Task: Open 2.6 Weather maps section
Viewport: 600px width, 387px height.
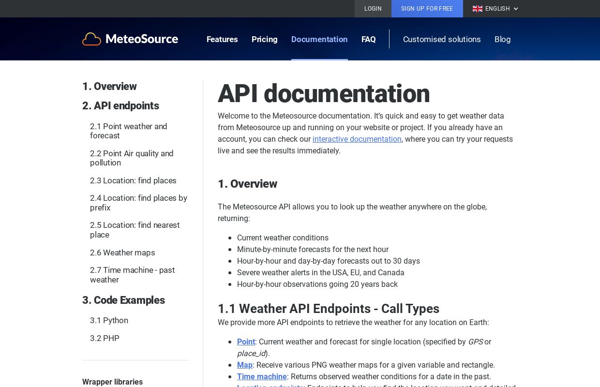Action: 122,253
